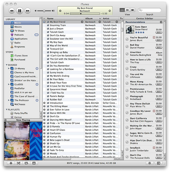Buy Don't Cha by Pussycat Dolls
This screenshot has width=170, height=172.
point(159,158)
